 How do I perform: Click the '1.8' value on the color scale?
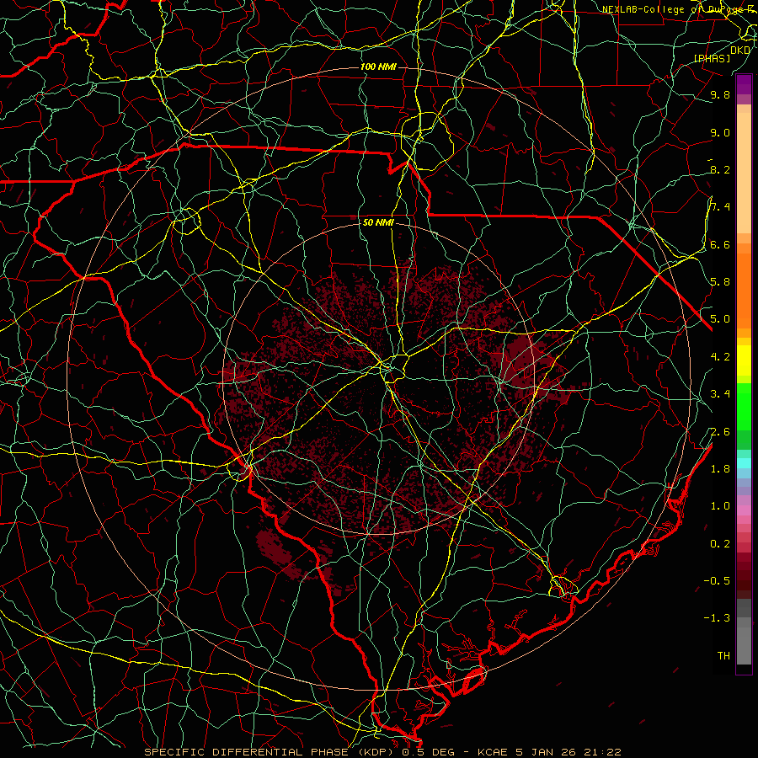[720, 469]
